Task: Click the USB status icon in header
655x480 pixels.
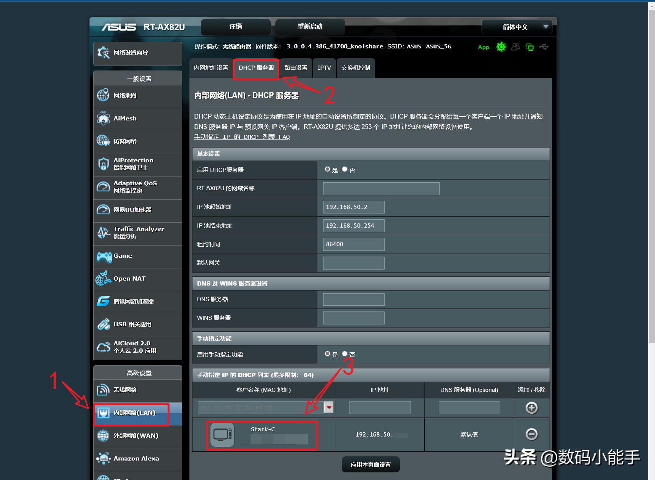Action: pyautogui.click(x=544, y=47)
